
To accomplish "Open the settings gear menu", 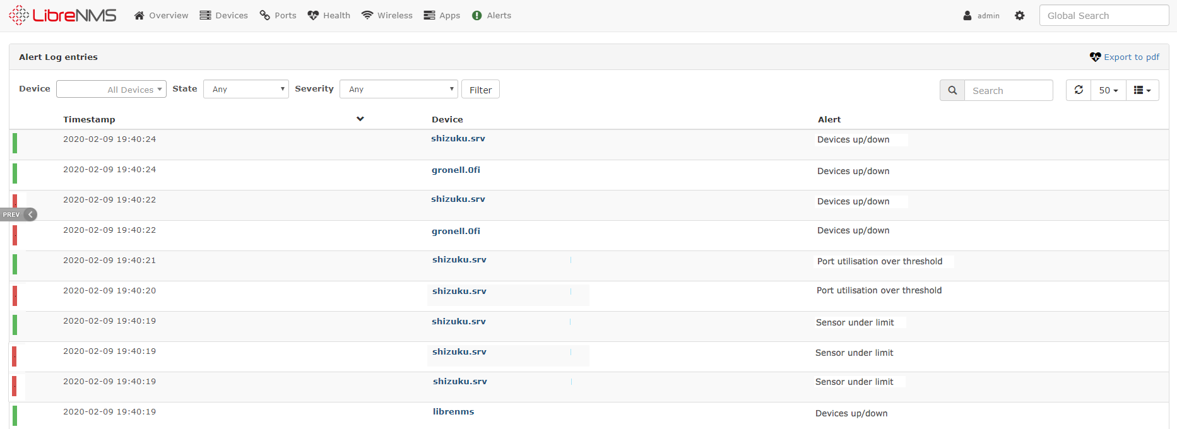I will point(1019,16).
